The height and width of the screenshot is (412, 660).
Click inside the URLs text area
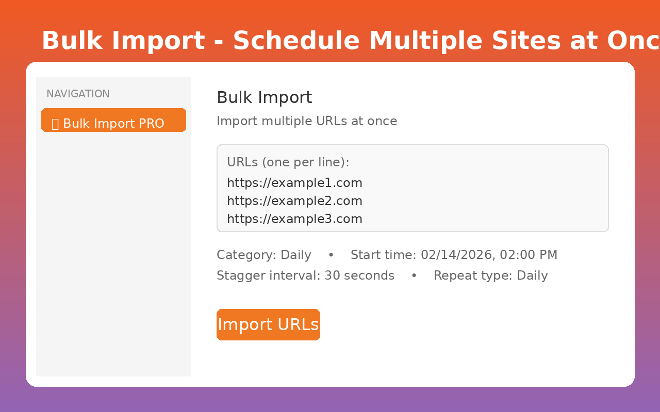pos(412,188)
